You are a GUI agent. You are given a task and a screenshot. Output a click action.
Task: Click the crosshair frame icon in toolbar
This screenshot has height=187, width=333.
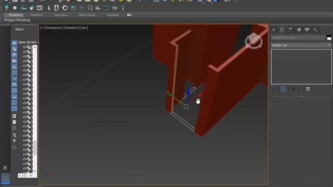click(81, 8)
